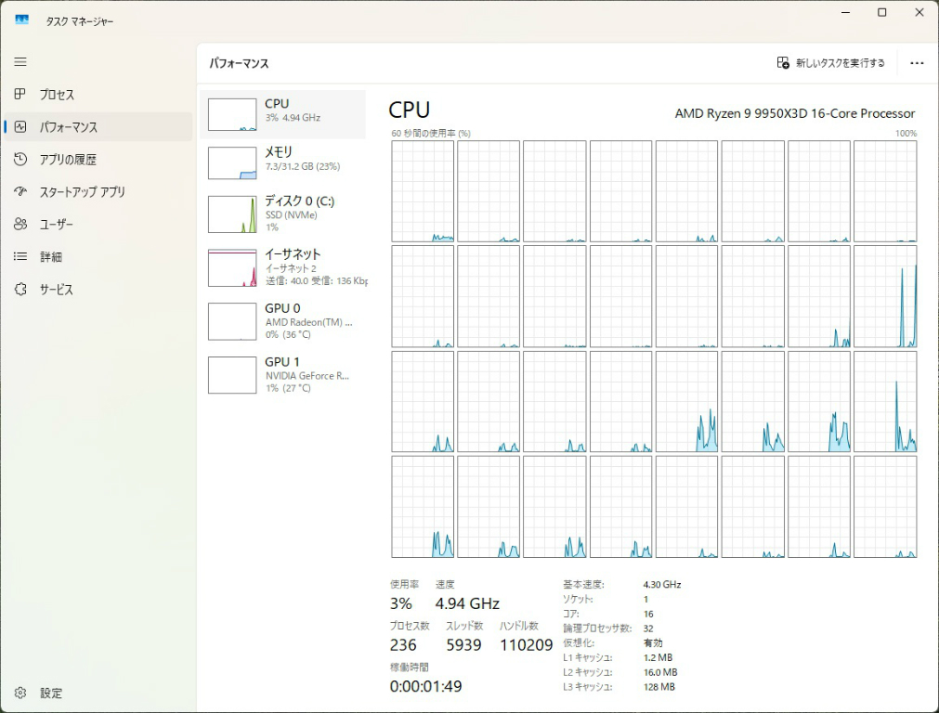Select the メモリ performance entry

[283, 162]
